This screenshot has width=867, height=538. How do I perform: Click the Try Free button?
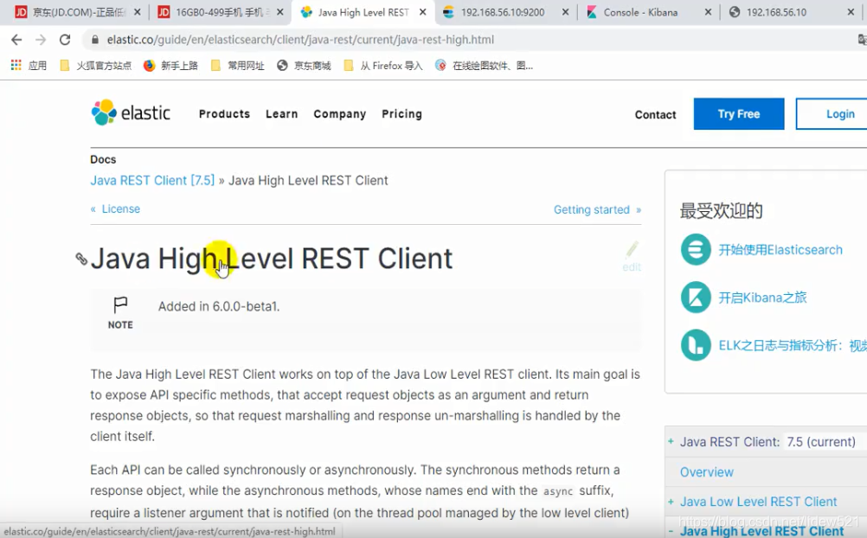coord(739,114)
